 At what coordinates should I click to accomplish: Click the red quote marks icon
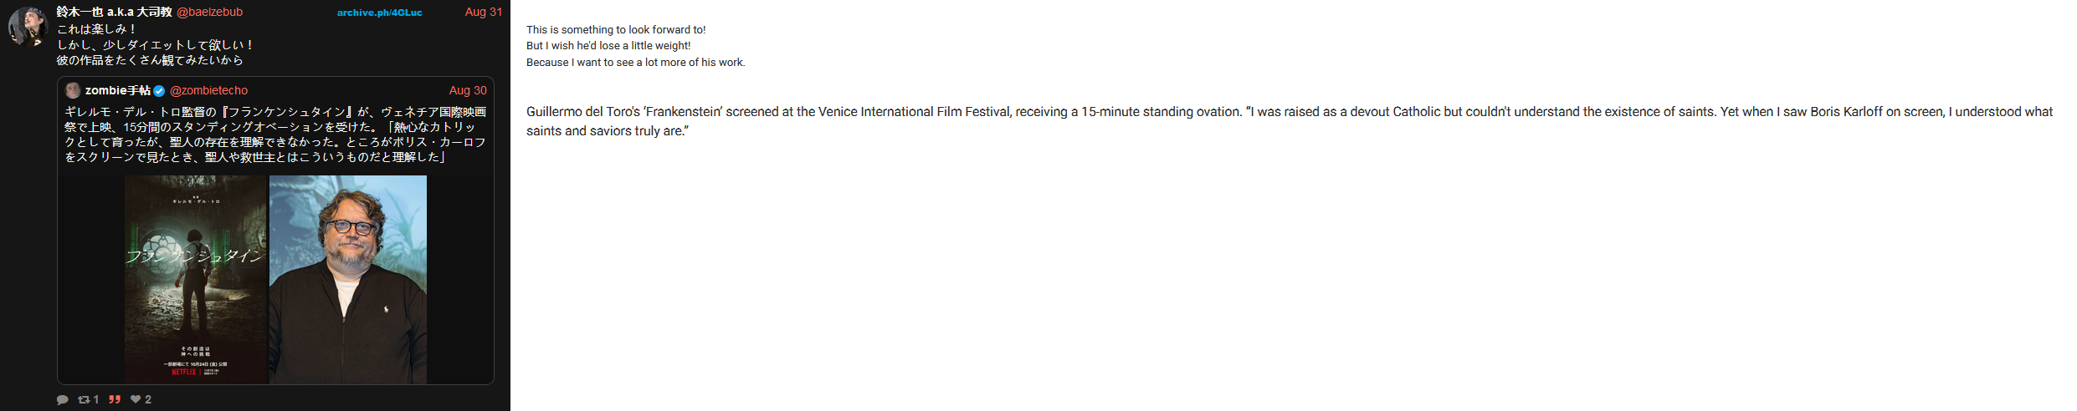[115, 400]
